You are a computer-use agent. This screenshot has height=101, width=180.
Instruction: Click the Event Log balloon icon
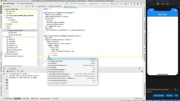tap(136, 98)
